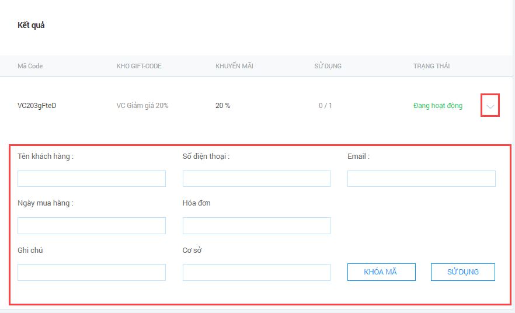Select the Mã Code column header
The height and width of the screenshot is (313, 515).
(30, 66)
